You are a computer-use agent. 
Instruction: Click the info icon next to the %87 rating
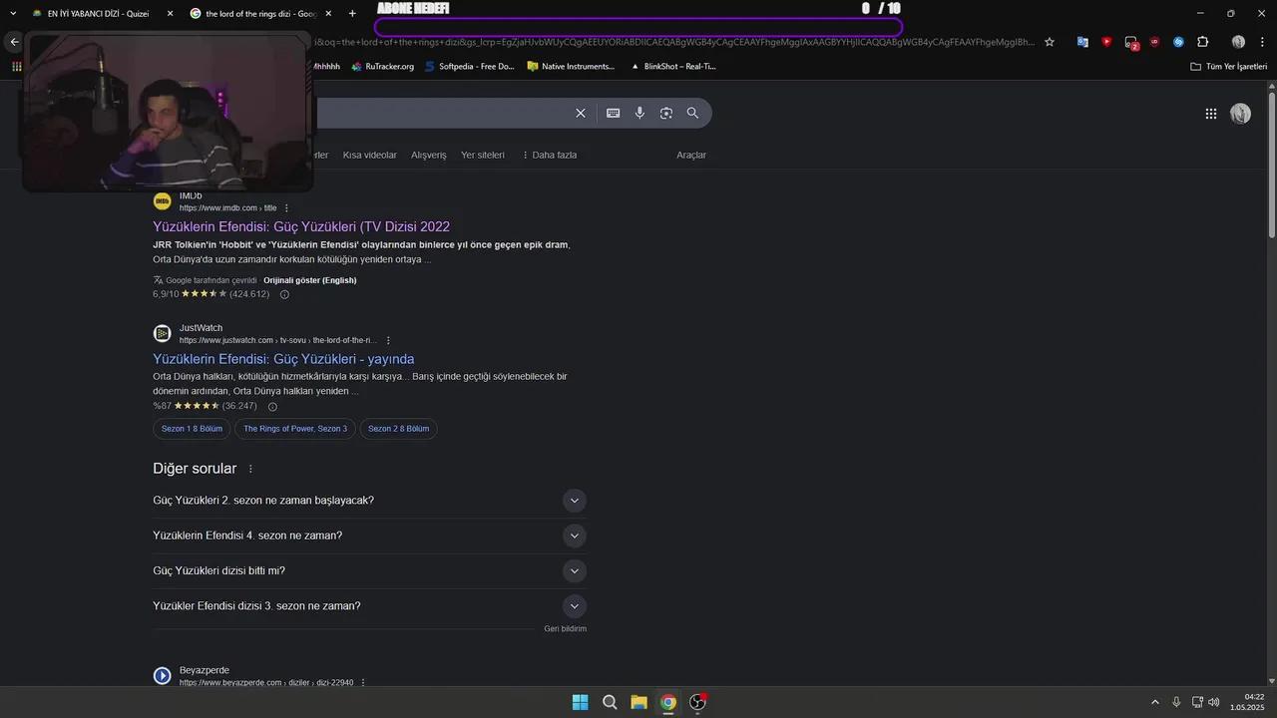click(x=272, y=406)
